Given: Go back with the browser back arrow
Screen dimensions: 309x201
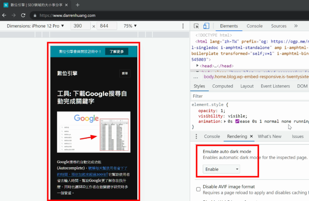Looking at the screenshot, I should [4, 15].
